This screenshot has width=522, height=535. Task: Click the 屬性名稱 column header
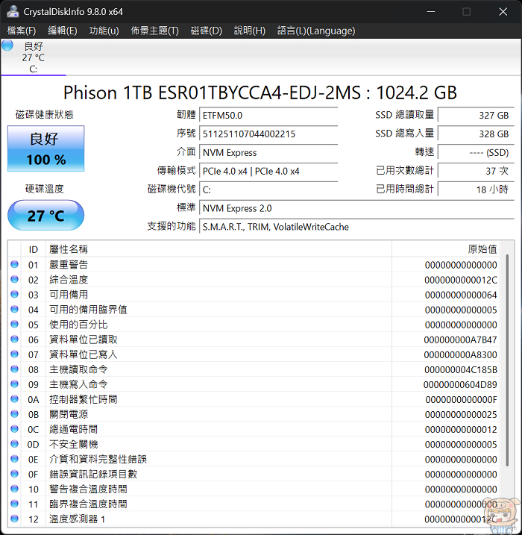[x=69, y=249]
